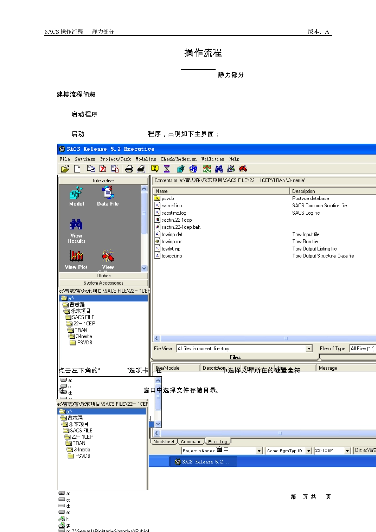Select the sacstime.log file
The height and width of the screenshot is (532, 376).
(x=170, y=213)
